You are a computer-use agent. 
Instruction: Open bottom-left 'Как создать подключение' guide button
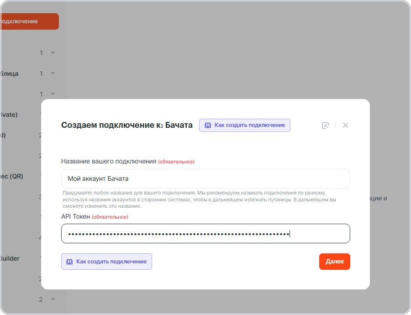[x=106, y=262]
